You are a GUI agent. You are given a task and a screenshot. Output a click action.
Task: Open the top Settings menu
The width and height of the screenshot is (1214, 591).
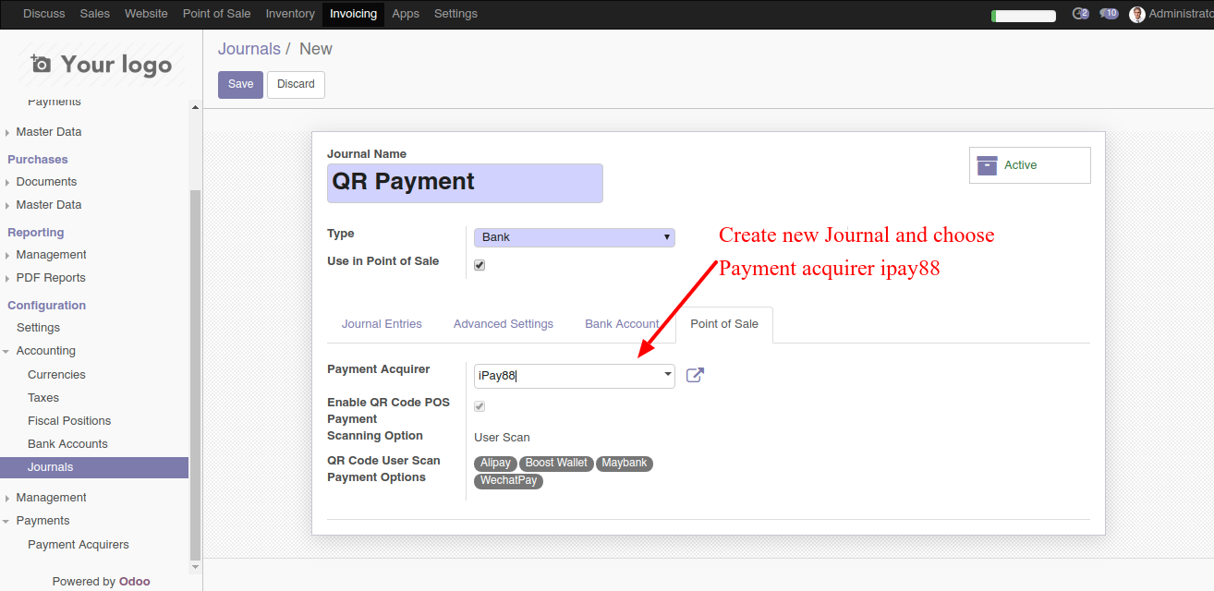pyautogui.click(x=455, y=14)
